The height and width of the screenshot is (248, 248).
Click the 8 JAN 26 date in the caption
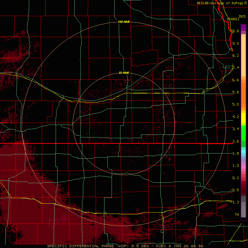(179, 246)
